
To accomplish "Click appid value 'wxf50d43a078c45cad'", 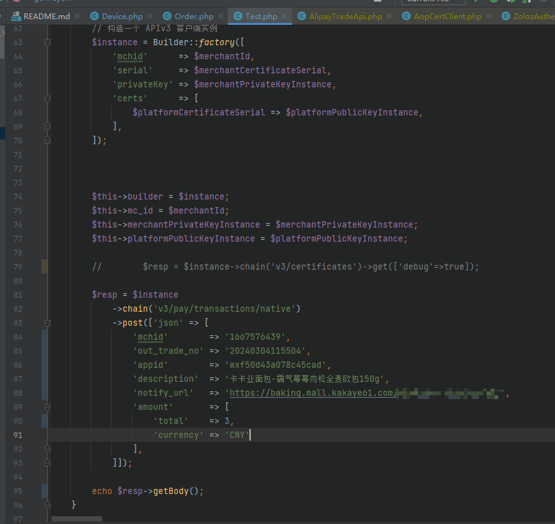I will pyautogui.click(x=276, y=365).
